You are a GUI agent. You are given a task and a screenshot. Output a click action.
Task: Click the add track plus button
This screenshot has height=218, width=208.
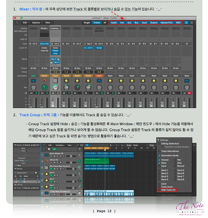pyautogui.click(x=44, y=149)
